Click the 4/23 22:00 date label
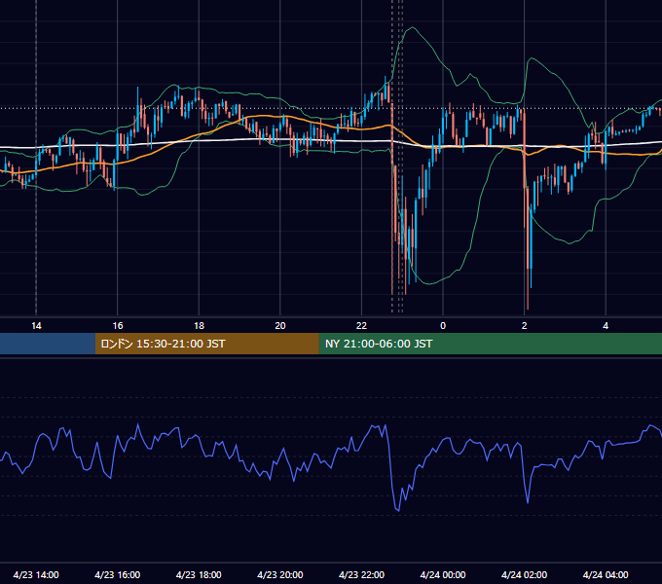Image resolution: width=662 pixels, height=584 pixels. tap(361, 574)
